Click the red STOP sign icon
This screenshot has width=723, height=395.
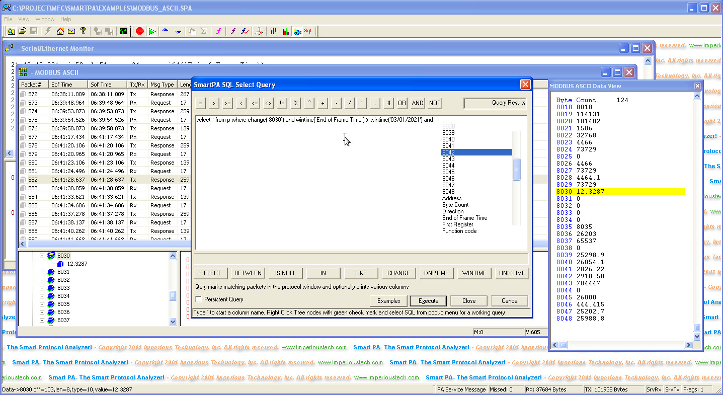(x=140, y=31)
